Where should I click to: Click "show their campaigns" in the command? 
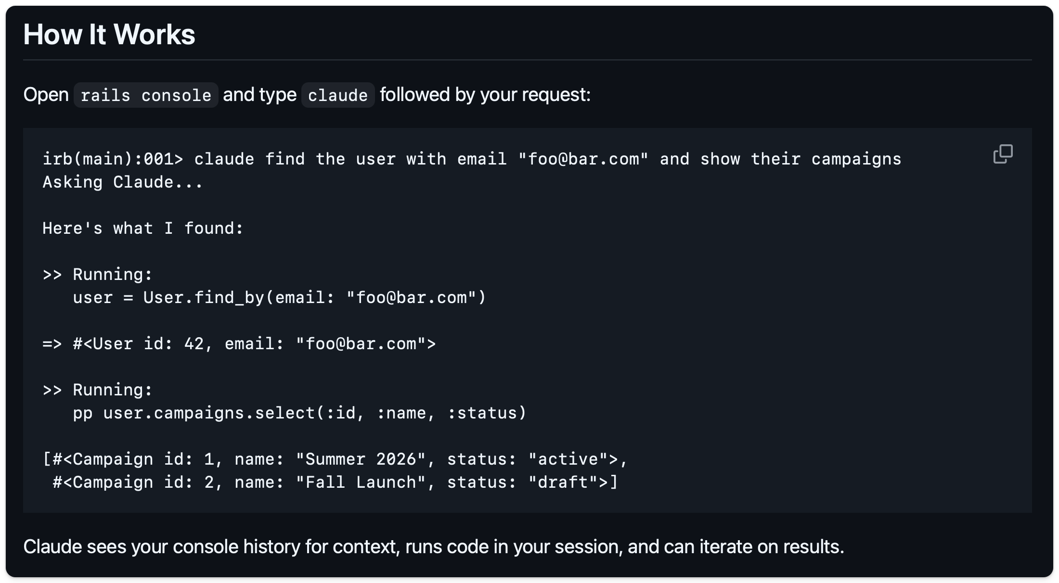click(801, 159)
